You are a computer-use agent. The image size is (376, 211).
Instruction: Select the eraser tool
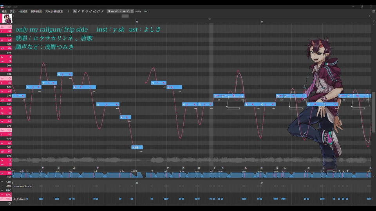click(x=87, y=11)
